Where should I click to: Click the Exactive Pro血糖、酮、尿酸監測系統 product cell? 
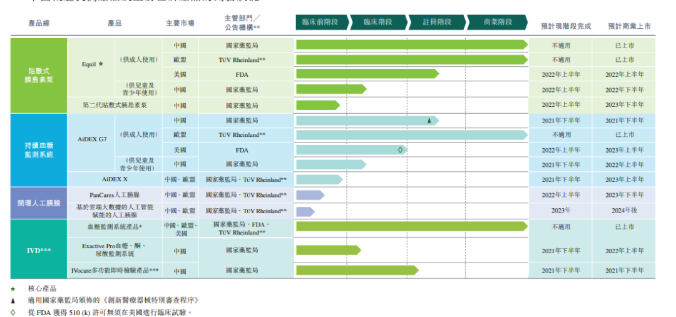(115, 250)
